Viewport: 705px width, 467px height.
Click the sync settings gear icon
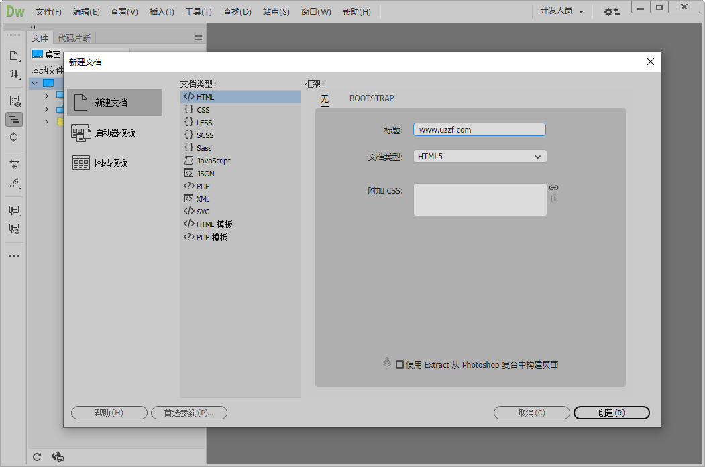click(612, 12)
